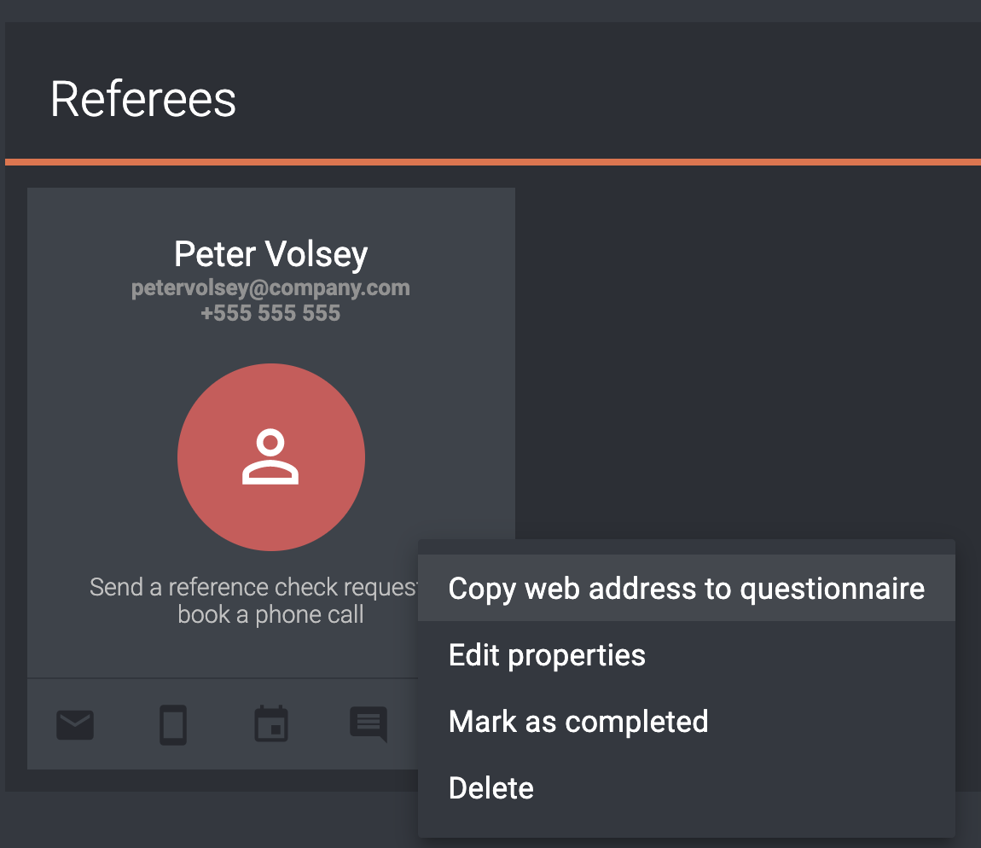Click the orange divider line under Referees

tap(493, 162)
